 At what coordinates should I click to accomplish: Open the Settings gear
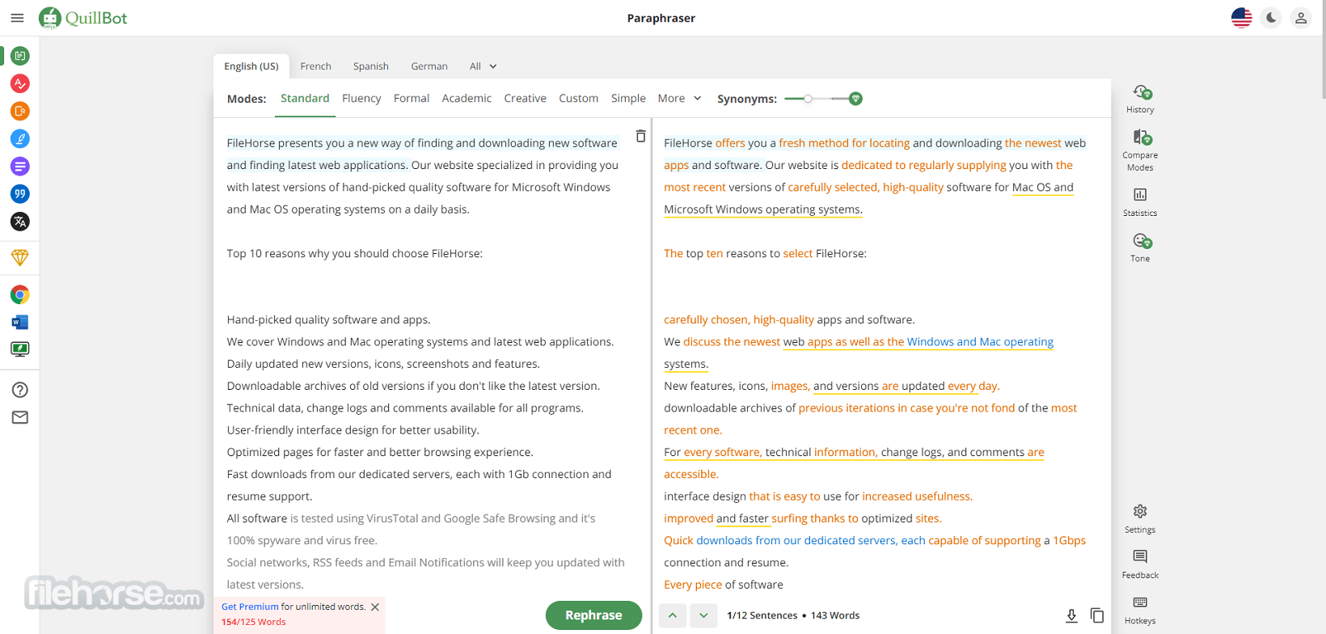(1140, 518)
